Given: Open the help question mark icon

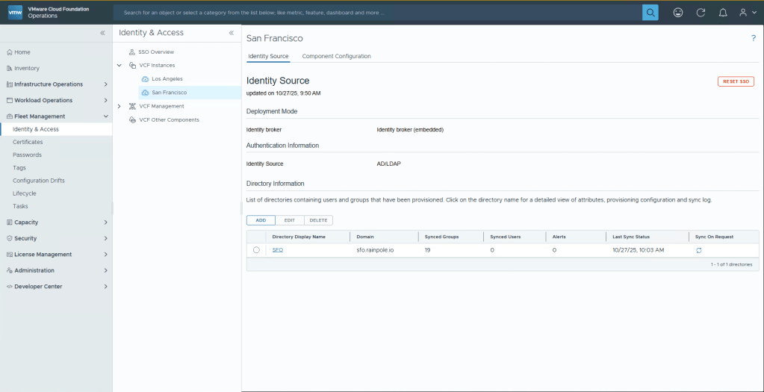Looking at the screenshot, I should [x=753, y=38].
